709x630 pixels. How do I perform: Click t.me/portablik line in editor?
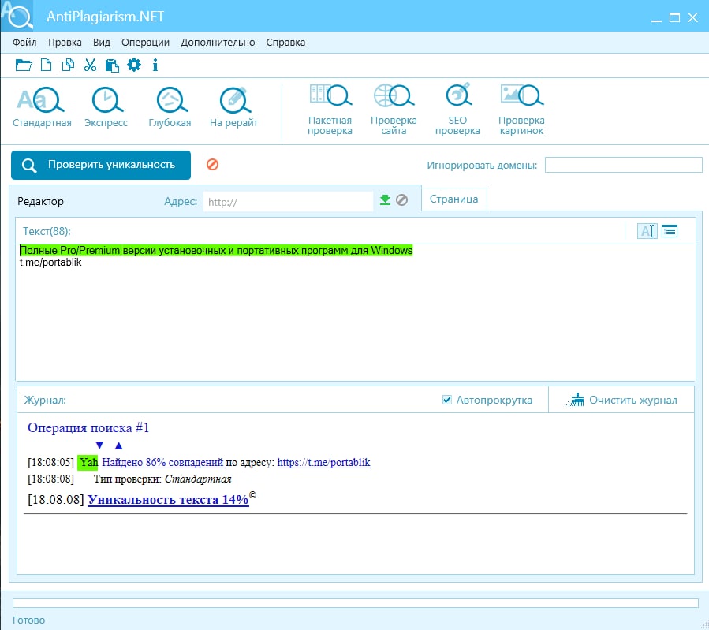click(50, 262)
